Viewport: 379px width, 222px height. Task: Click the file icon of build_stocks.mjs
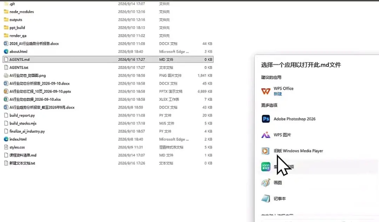(6, 123)
